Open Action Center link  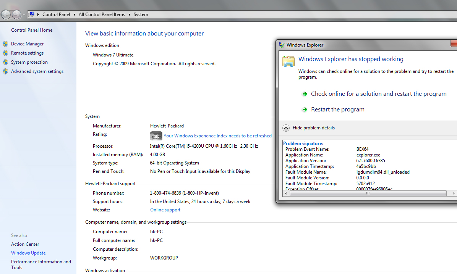point(25,244)
